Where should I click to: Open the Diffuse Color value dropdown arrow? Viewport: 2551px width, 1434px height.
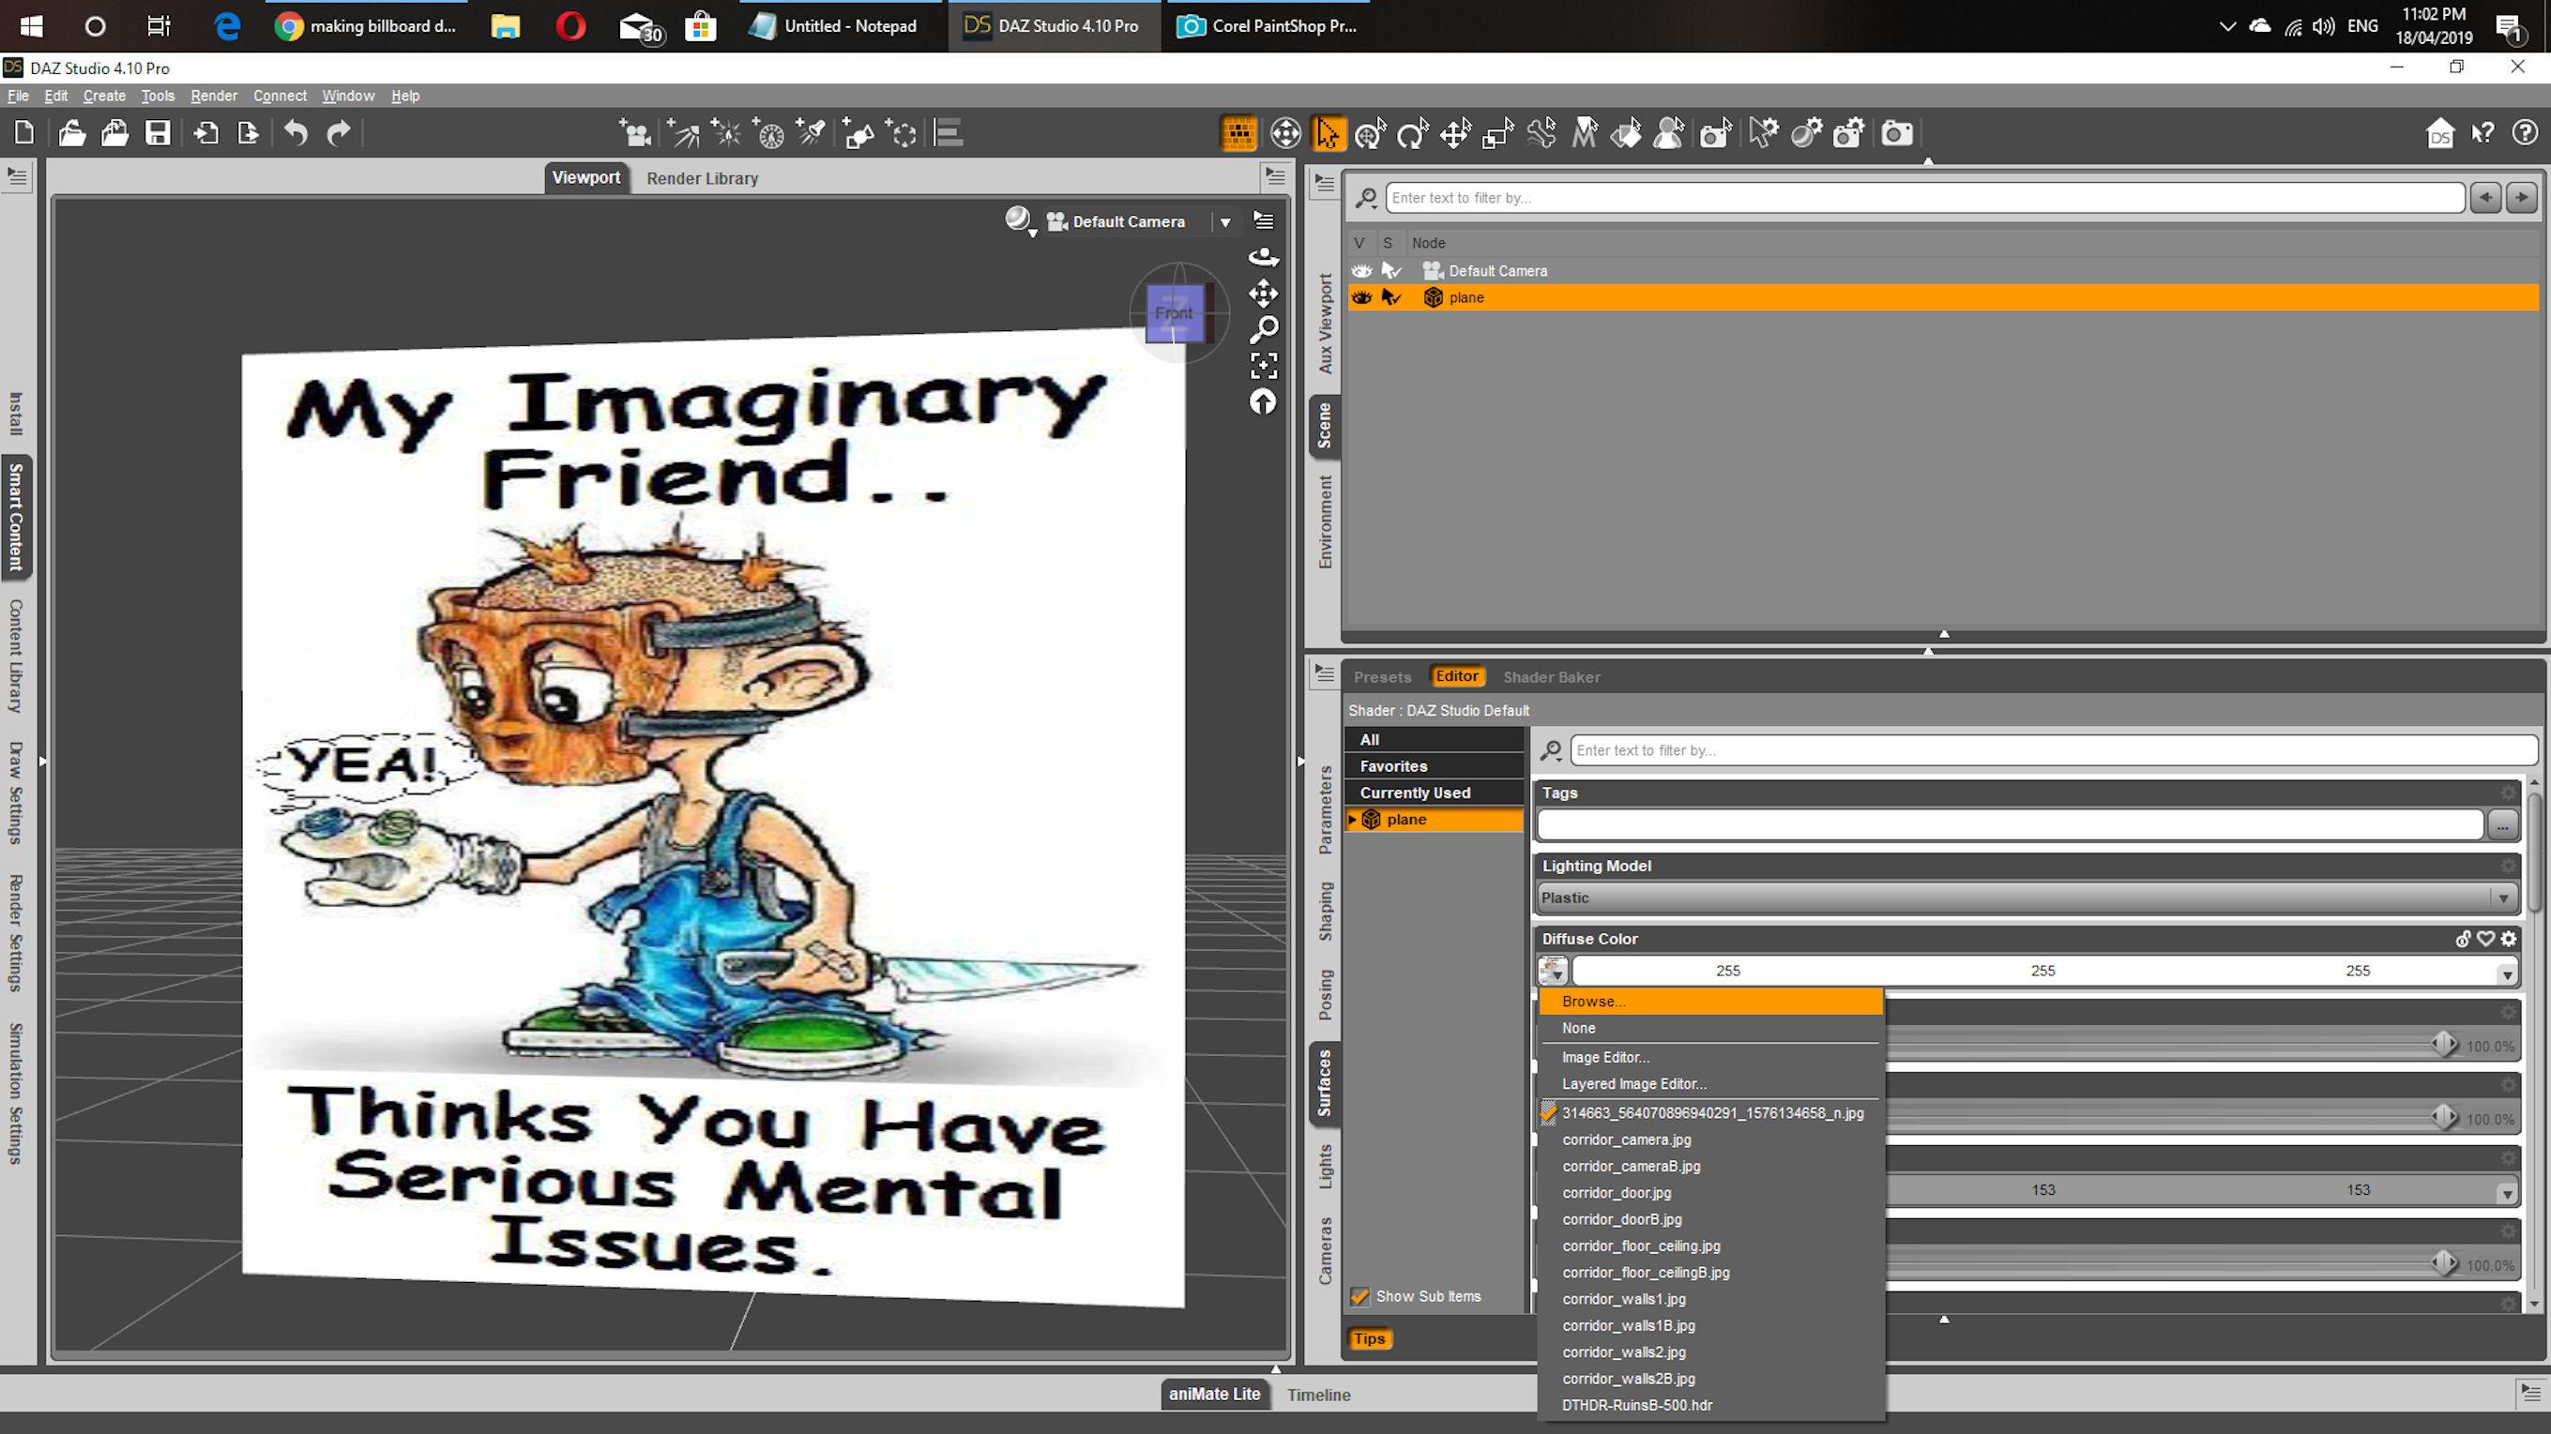click(2507, 974)
